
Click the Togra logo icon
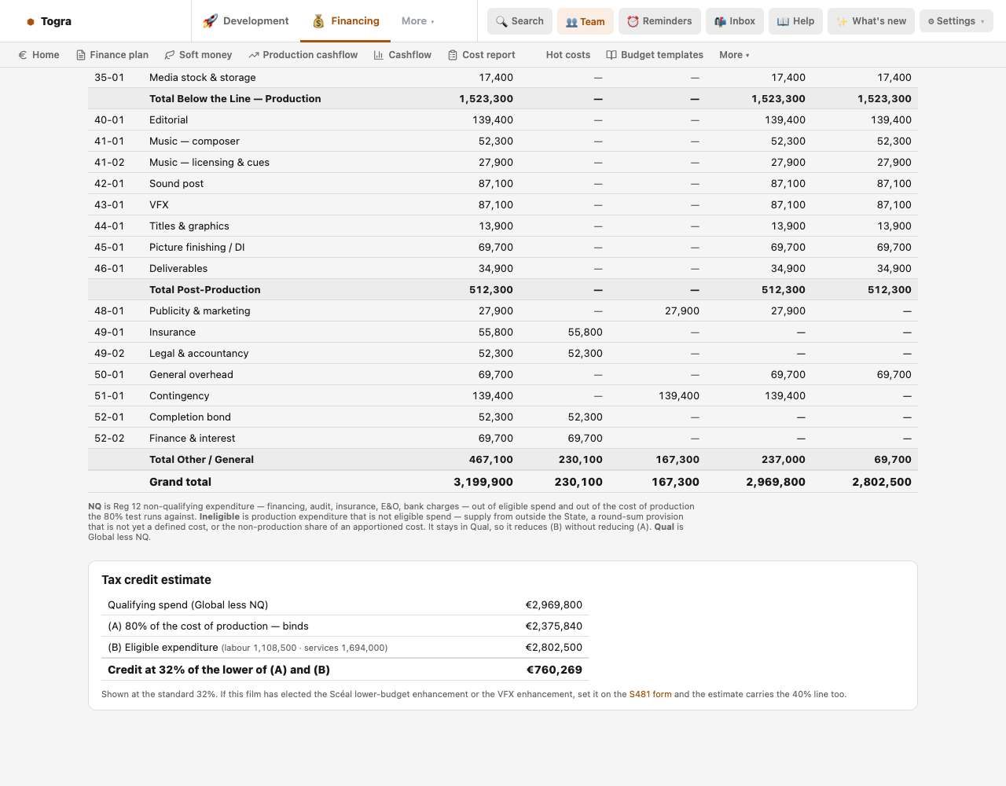pyautogui.click(x=31, y=22)
